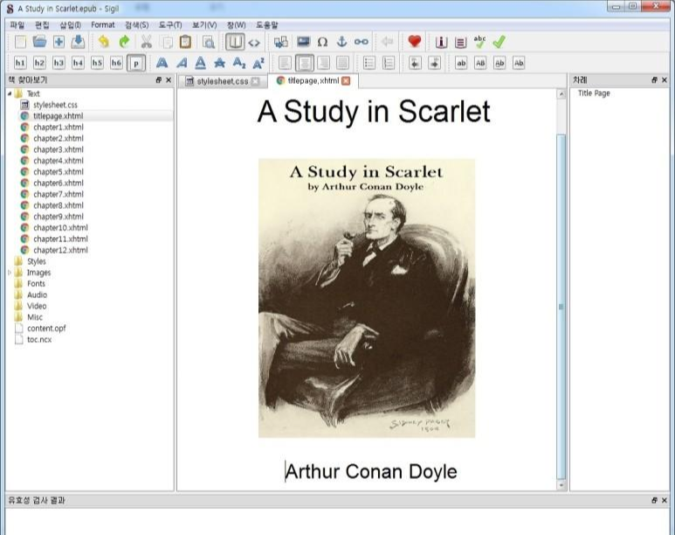Select content.opf file

click(x=46, y=328)
